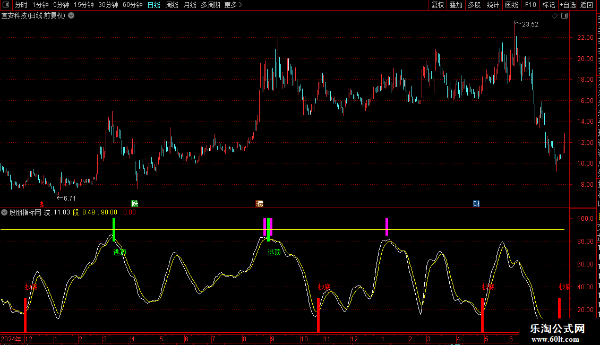Click the magenta signal bar near January

point(387,227)
